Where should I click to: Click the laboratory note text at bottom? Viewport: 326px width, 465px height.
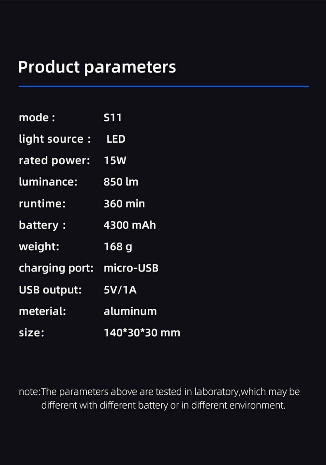coord(159,398)
